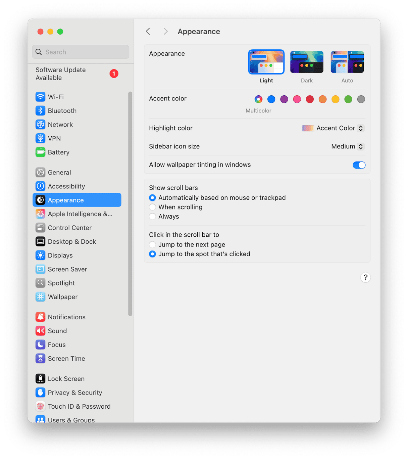Open the Bluetooth icon in sidebar
The height and width of the screenshot is (459, 408).
(x=40, y=111)
